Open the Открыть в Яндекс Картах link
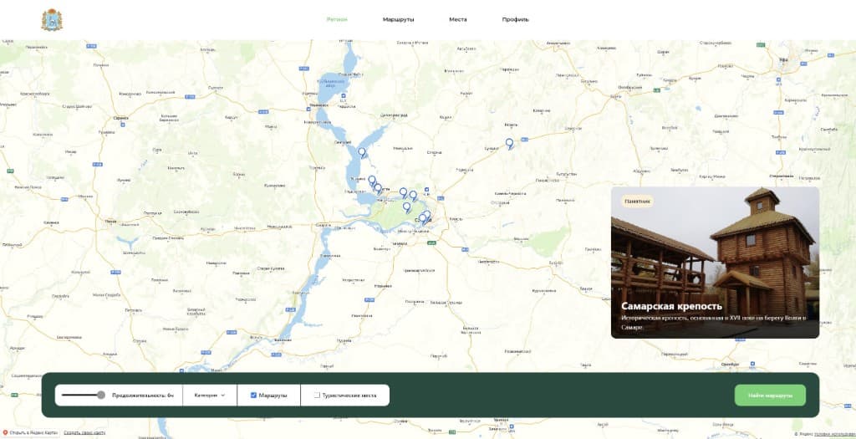 click(31, 433)
